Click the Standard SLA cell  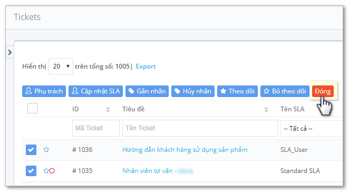point(300,171)
